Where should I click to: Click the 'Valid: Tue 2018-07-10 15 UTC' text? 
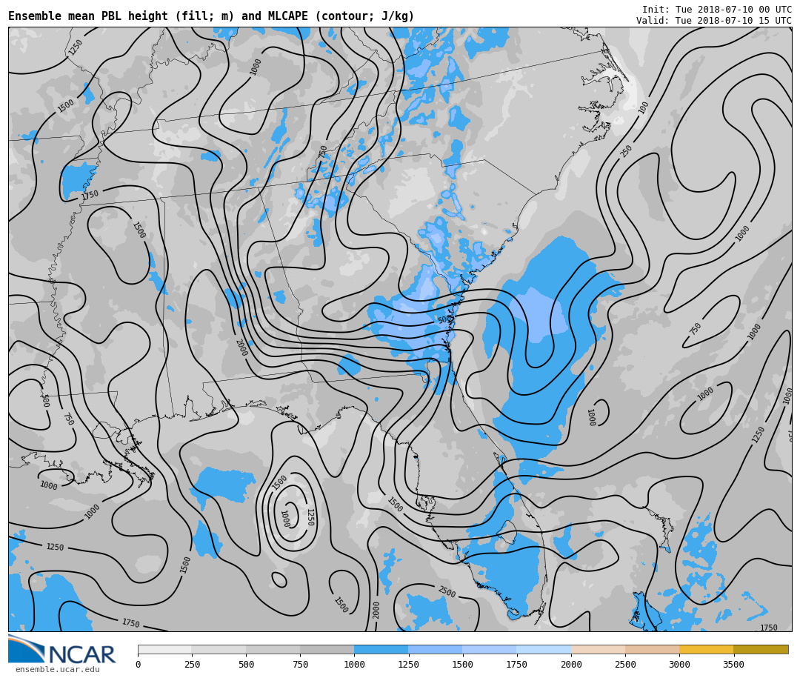pyautogui.click(x=714, y=21)
